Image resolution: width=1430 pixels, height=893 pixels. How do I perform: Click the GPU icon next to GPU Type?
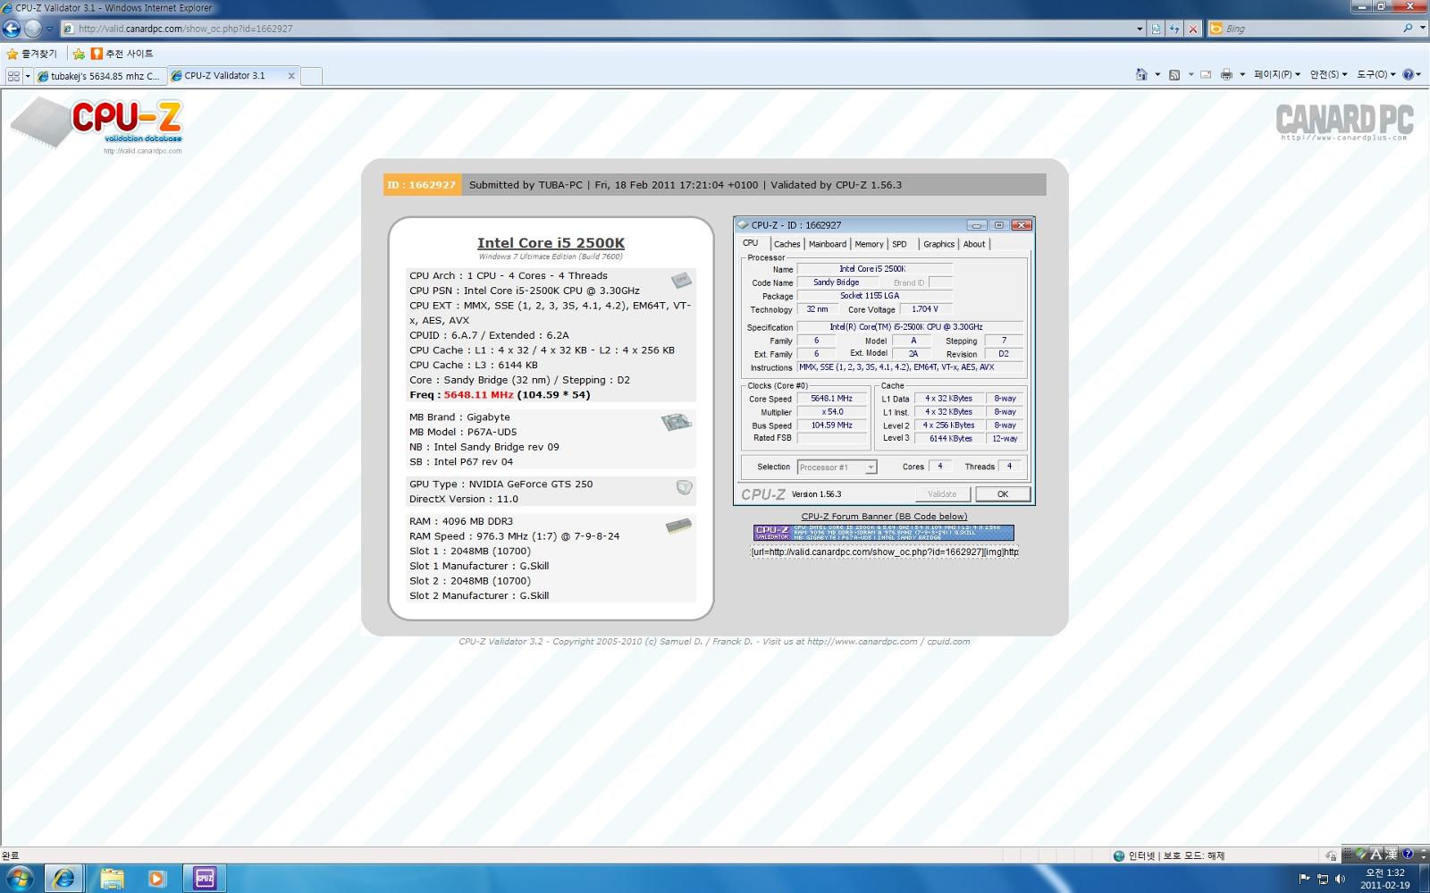pyautogui.click(x=684, y=487)
